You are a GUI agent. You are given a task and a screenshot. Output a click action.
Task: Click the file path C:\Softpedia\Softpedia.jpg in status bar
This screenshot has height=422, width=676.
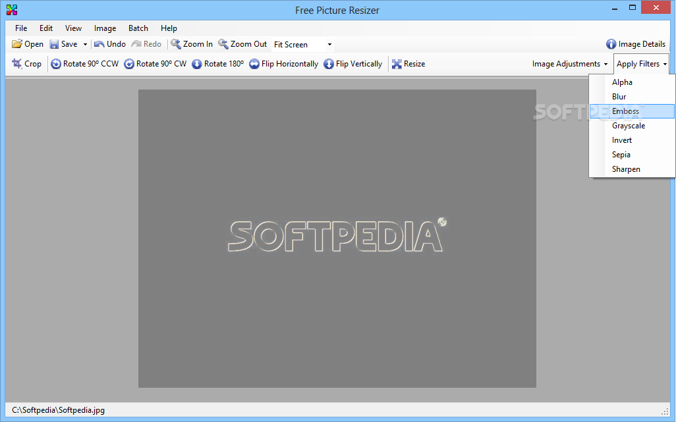pyautogui.click(x=58, y=410)
